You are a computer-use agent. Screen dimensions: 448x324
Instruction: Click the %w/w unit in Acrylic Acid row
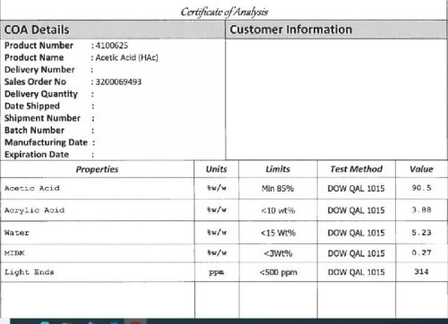[217, 210]
